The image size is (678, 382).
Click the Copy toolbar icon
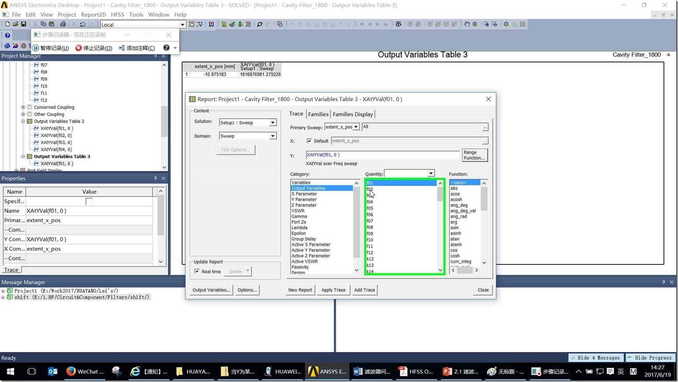[x=43, y=24]
